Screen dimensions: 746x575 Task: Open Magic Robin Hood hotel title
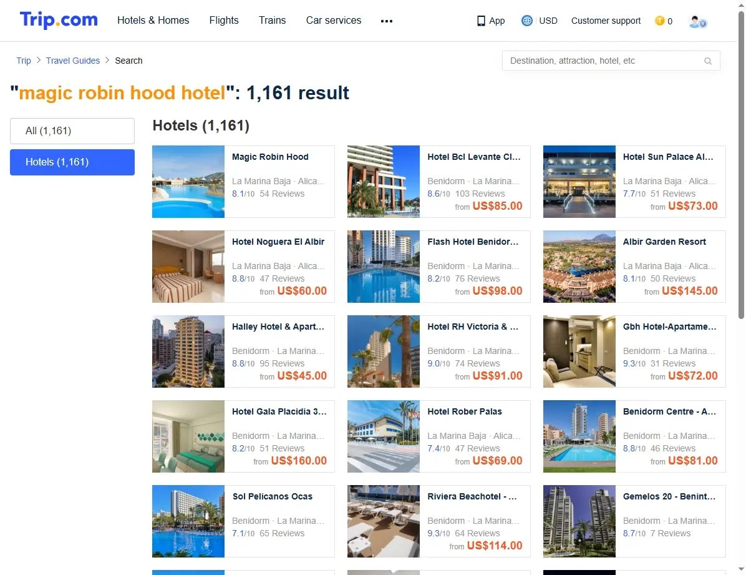[x=270, y=157]
